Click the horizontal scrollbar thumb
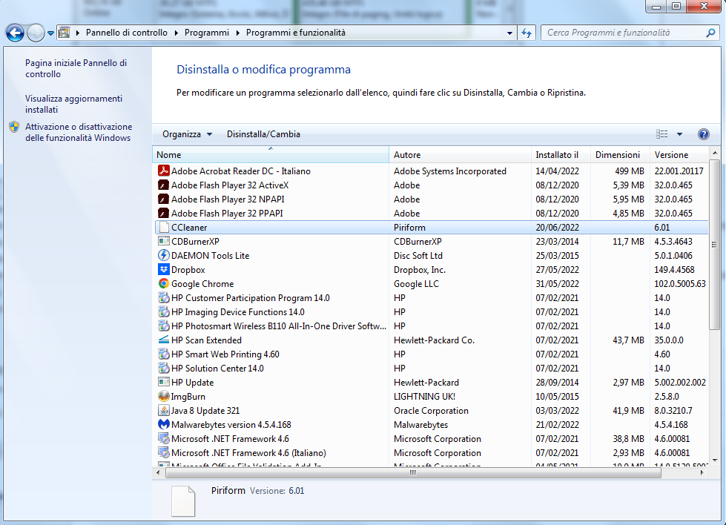Image resolution: width=726 pixels, height=525 pixels. (413, 472)
